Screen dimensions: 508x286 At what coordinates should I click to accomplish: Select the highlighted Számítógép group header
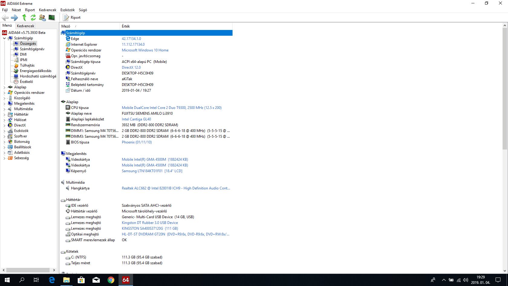pyautogui.click(x=146, y=33)
